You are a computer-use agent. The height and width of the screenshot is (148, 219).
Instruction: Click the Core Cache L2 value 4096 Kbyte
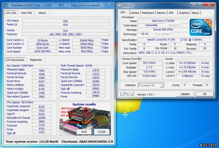pyautogui.click(x=42, y=44)
